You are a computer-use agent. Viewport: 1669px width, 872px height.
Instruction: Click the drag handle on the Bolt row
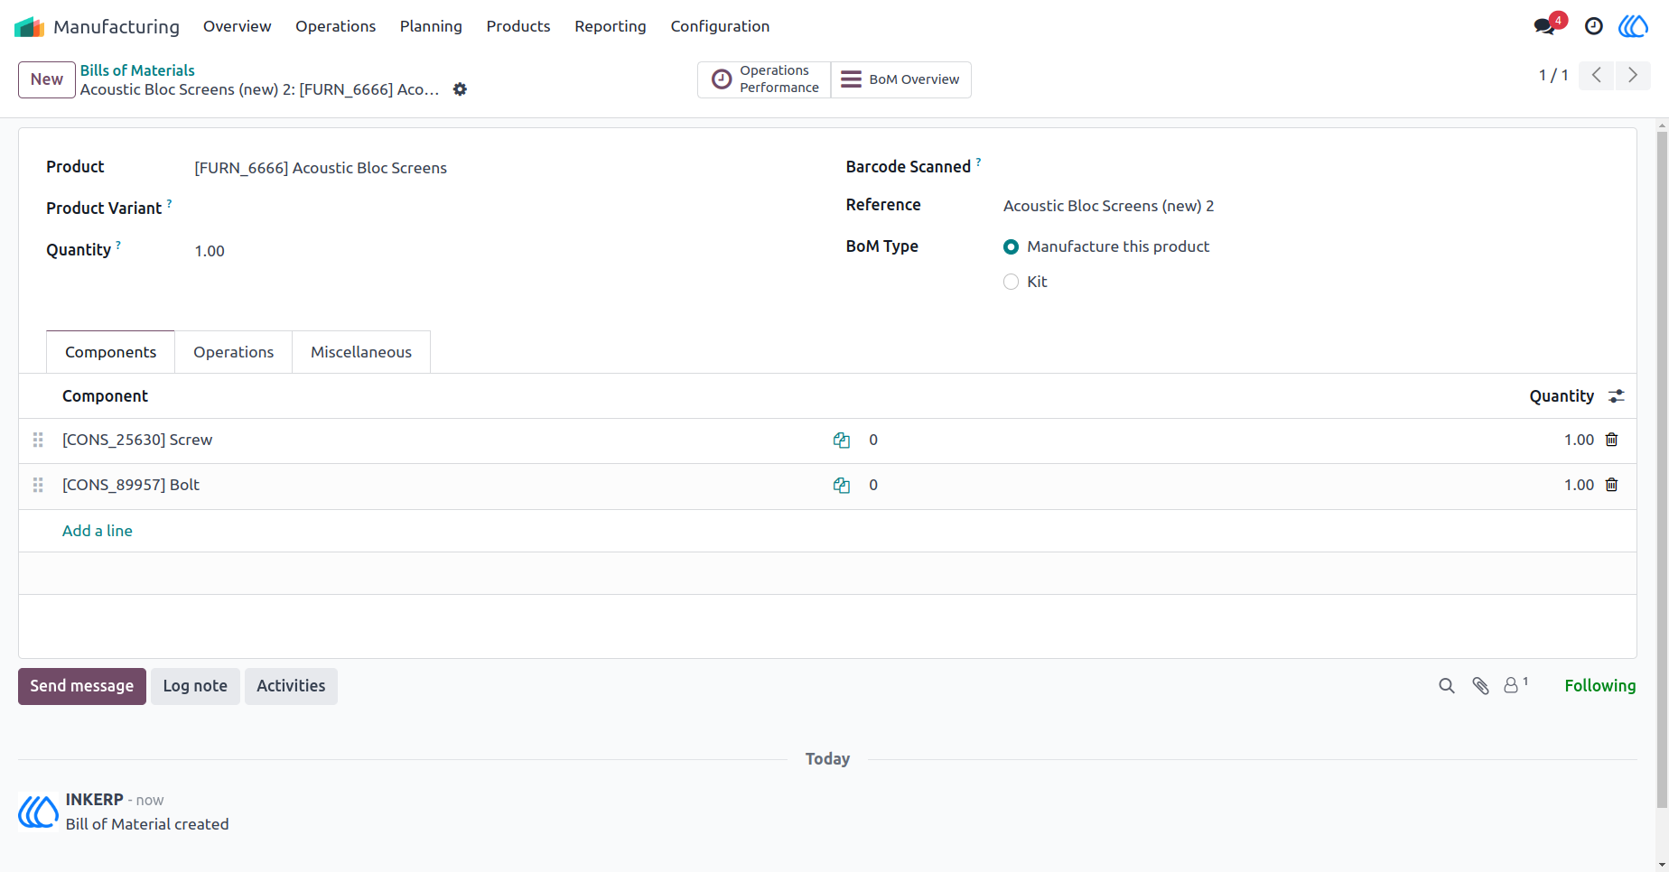point(38,485)
